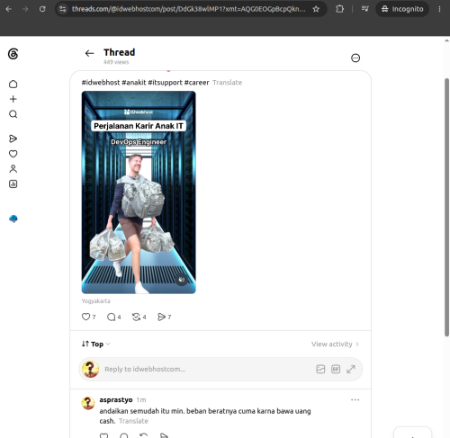Viewport: 450px width, 438px height.
Task: Open #idwebhost hashtag
Action: (101, 83)
